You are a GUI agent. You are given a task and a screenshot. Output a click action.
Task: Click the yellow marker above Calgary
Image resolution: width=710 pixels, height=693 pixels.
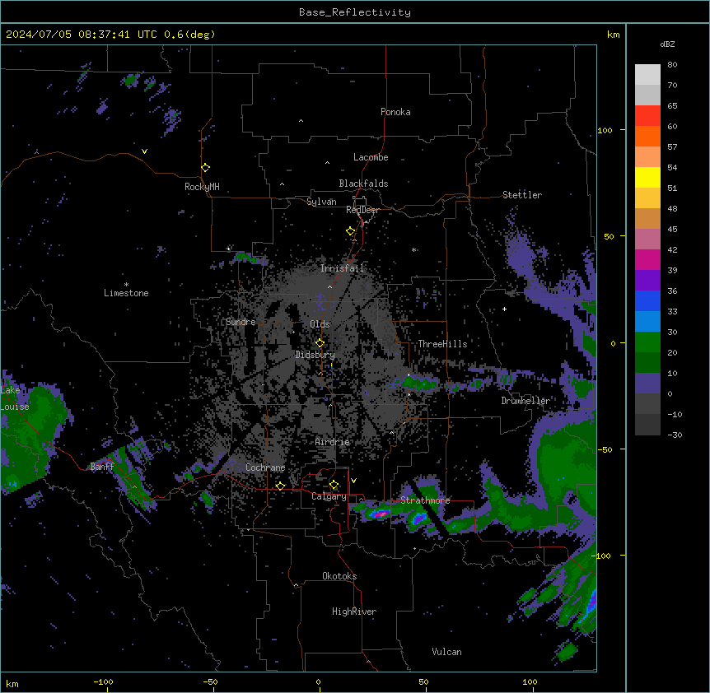point(334,485)
